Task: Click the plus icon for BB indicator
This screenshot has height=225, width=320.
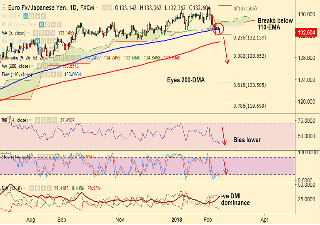Action: click(53, 25)
